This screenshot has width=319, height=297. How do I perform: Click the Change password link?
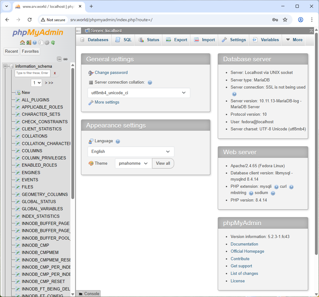112,72
